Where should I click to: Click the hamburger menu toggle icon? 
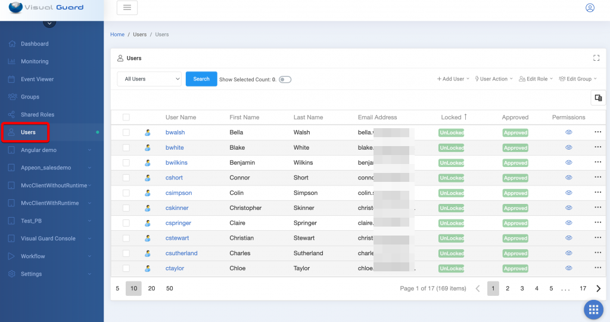click(127, 8)
